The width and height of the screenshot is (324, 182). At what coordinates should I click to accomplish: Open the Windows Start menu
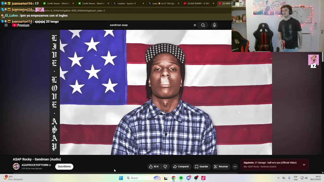click(x=121, y=178)
